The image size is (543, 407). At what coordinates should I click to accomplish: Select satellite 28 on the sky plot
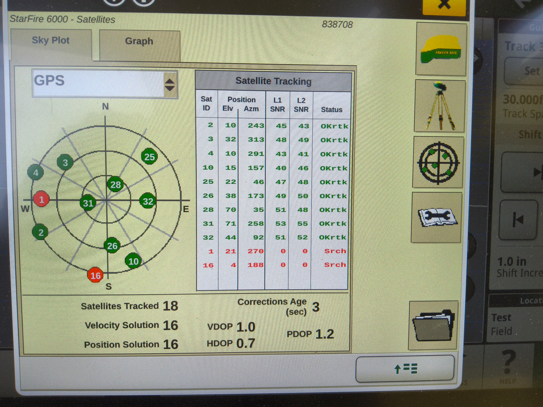(x=115, y=184)
